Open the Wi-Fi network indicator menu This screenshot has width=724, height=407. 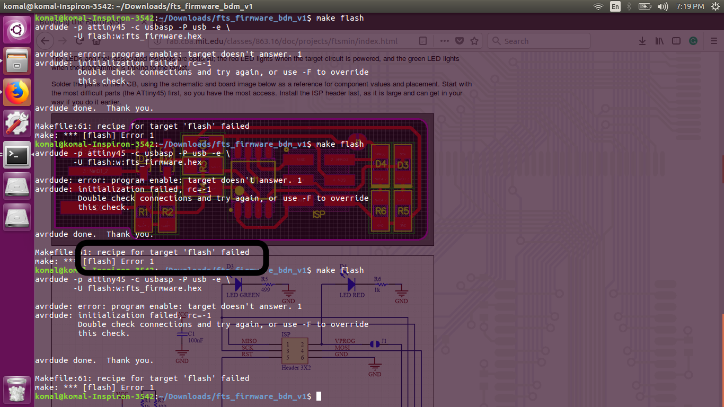(x=598, y=6)
